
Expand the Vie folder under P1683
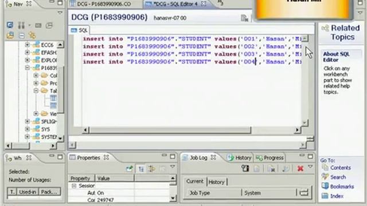pyautogui.click(x=36, y=114)
